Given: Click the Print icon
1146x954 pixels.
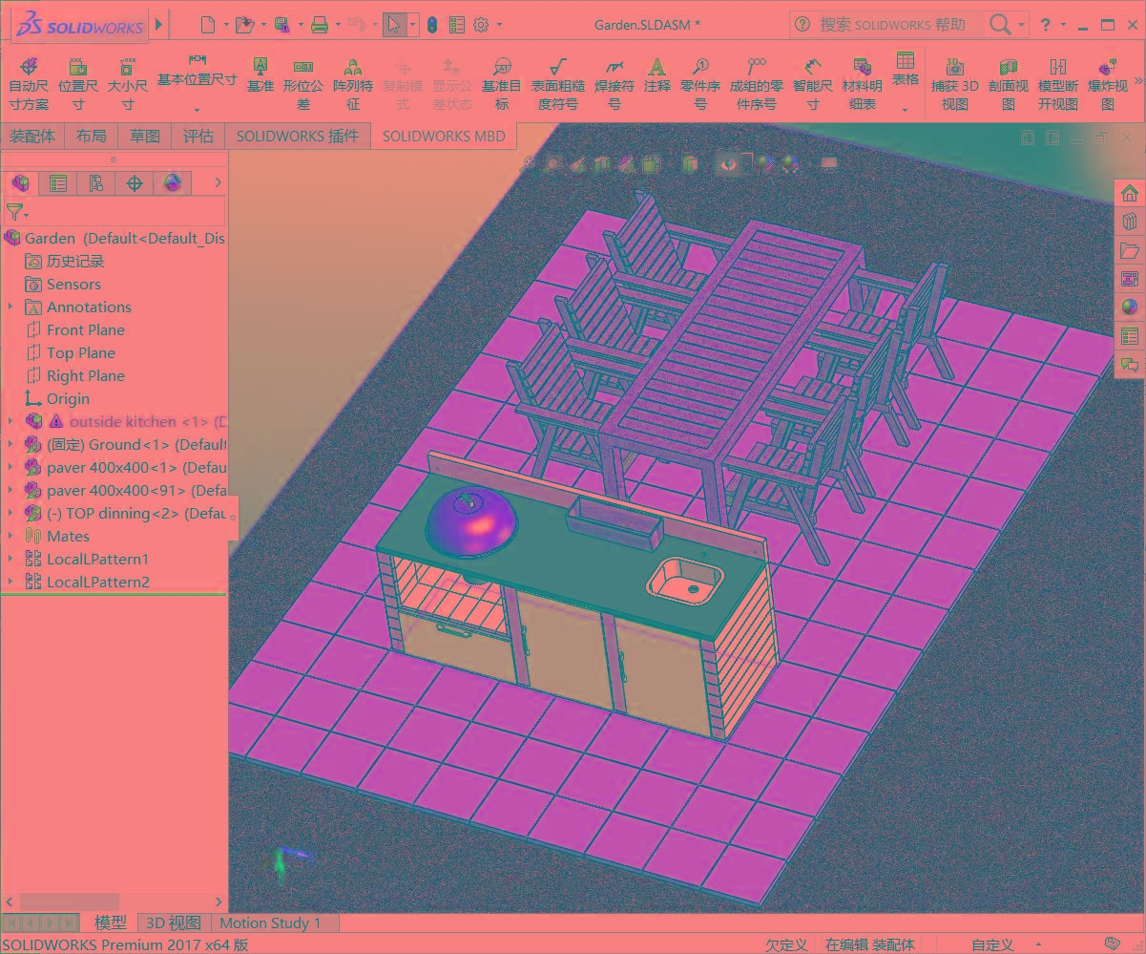Looking at the screenshot, I should pos(320,24).
